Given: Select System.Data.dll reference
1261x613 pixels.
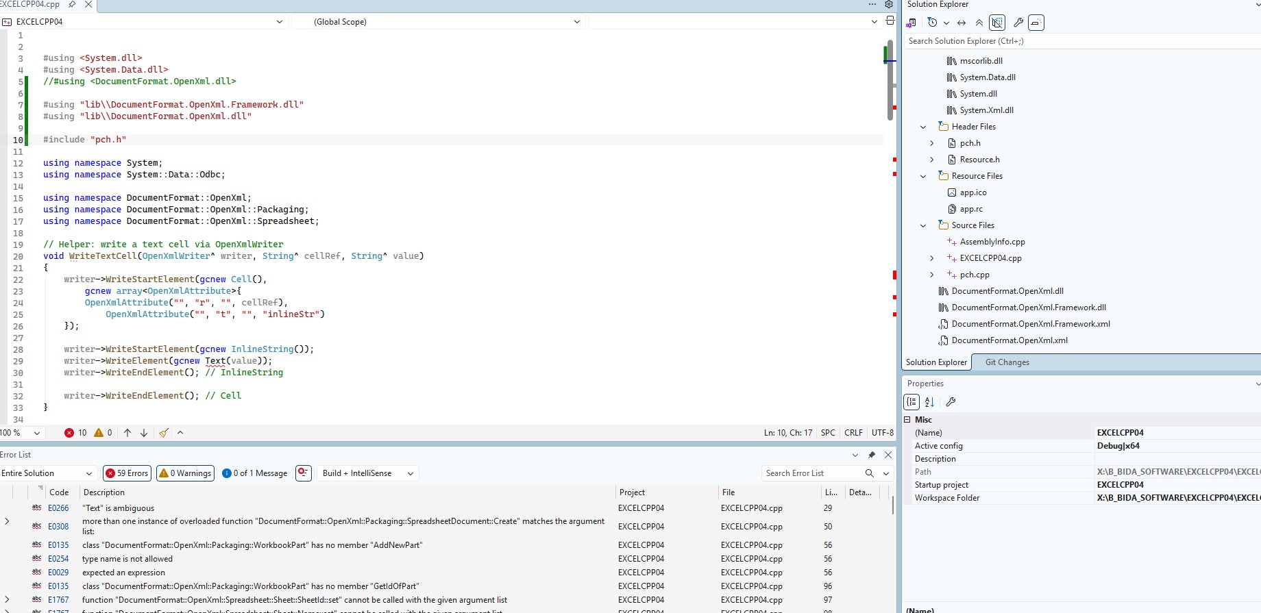Looking at the screenshot, I should 988,77.
